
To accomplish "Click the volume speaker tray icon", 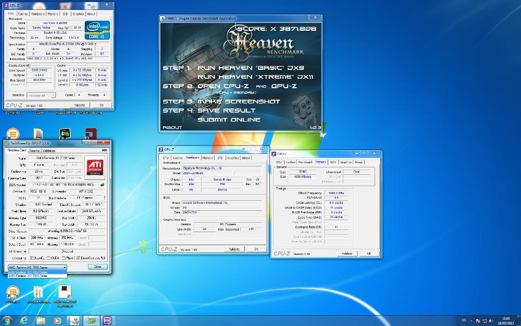I will [x=491, y=321].
